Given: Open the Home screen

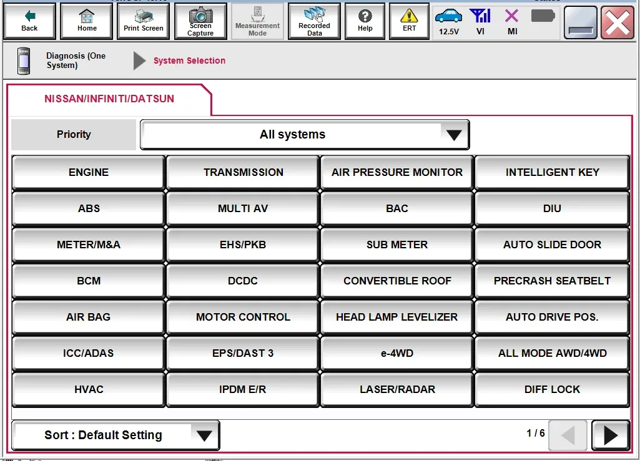Looking at the screenshot, I should [87, 21].
